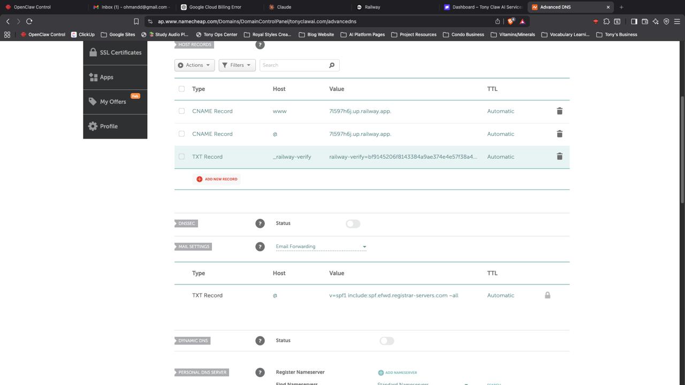The width and height of the screenshot is (685, 385).
Task: Open the Email Forwarding mail settings dropdown
Action: tap(321, 247)
